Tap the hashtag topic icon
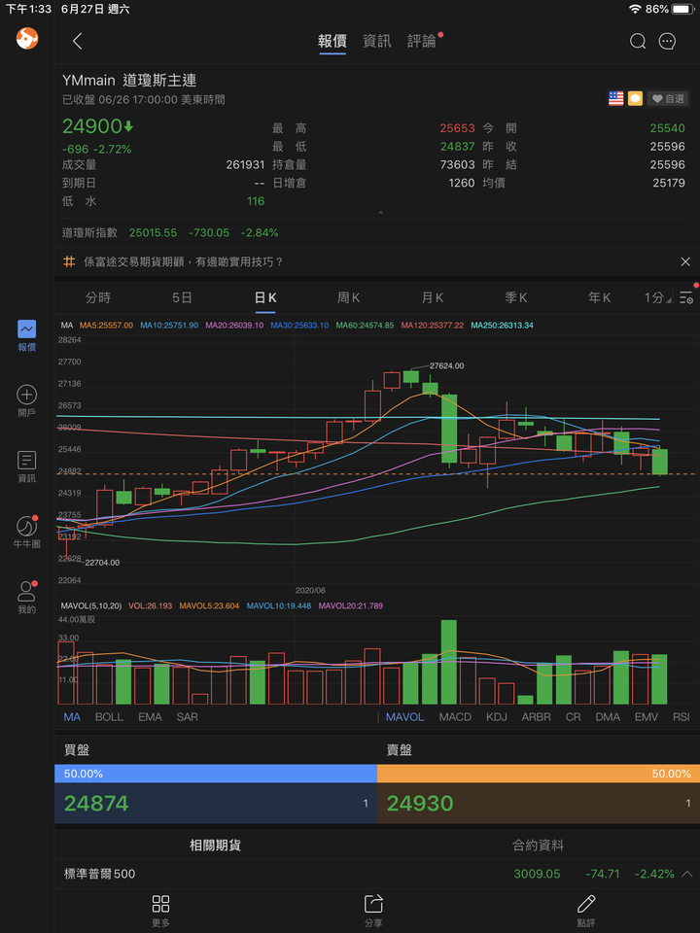The image size is (700, 933). click(x=69, y=261)
